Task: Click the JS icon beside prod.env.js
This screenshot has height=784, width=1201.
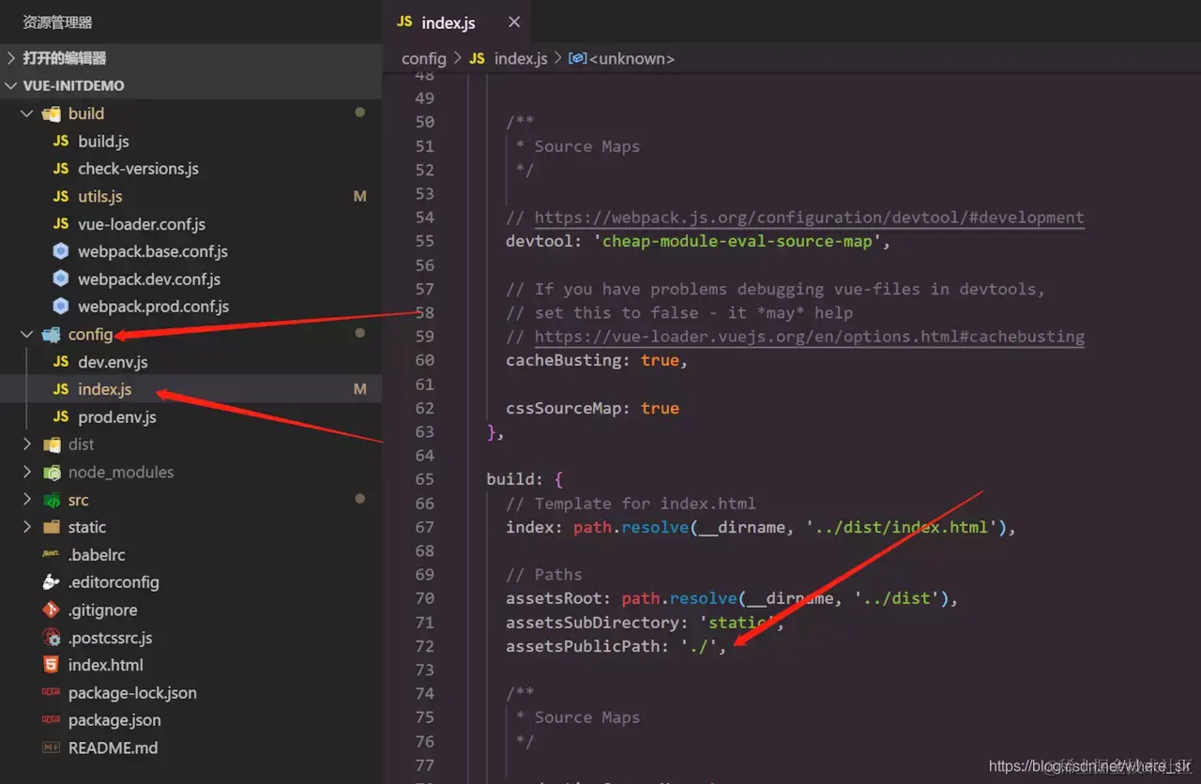Action: (61, 416)
